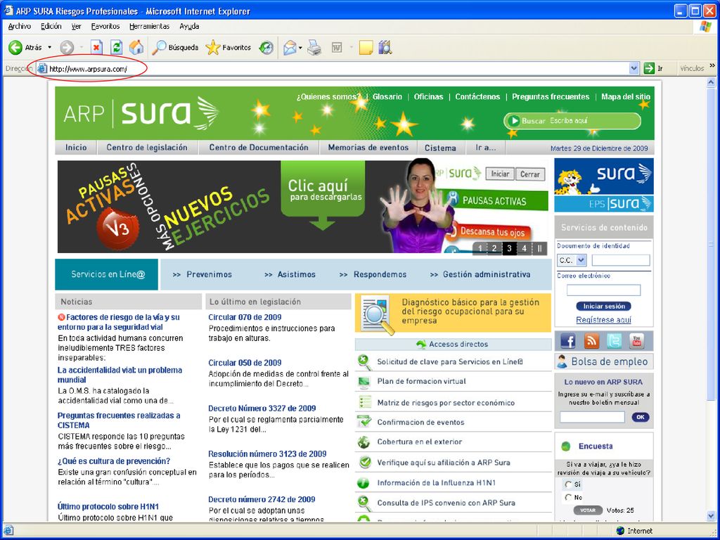
Task: Click the yellow note toolbar icon
Action: 366,47
